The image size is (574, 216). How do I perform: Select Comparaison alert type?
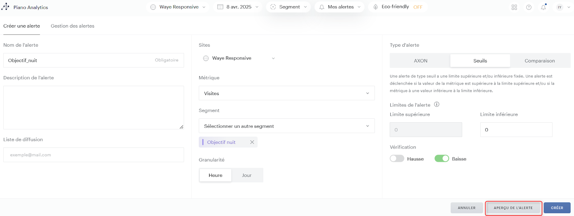[x=540, y=61]
